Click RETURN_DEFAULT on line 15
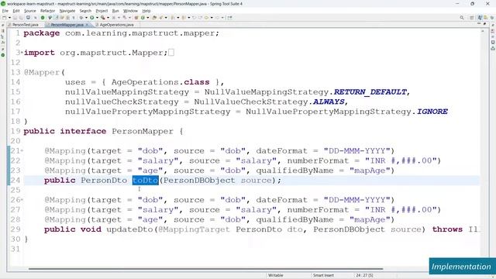 pos(370,91)
